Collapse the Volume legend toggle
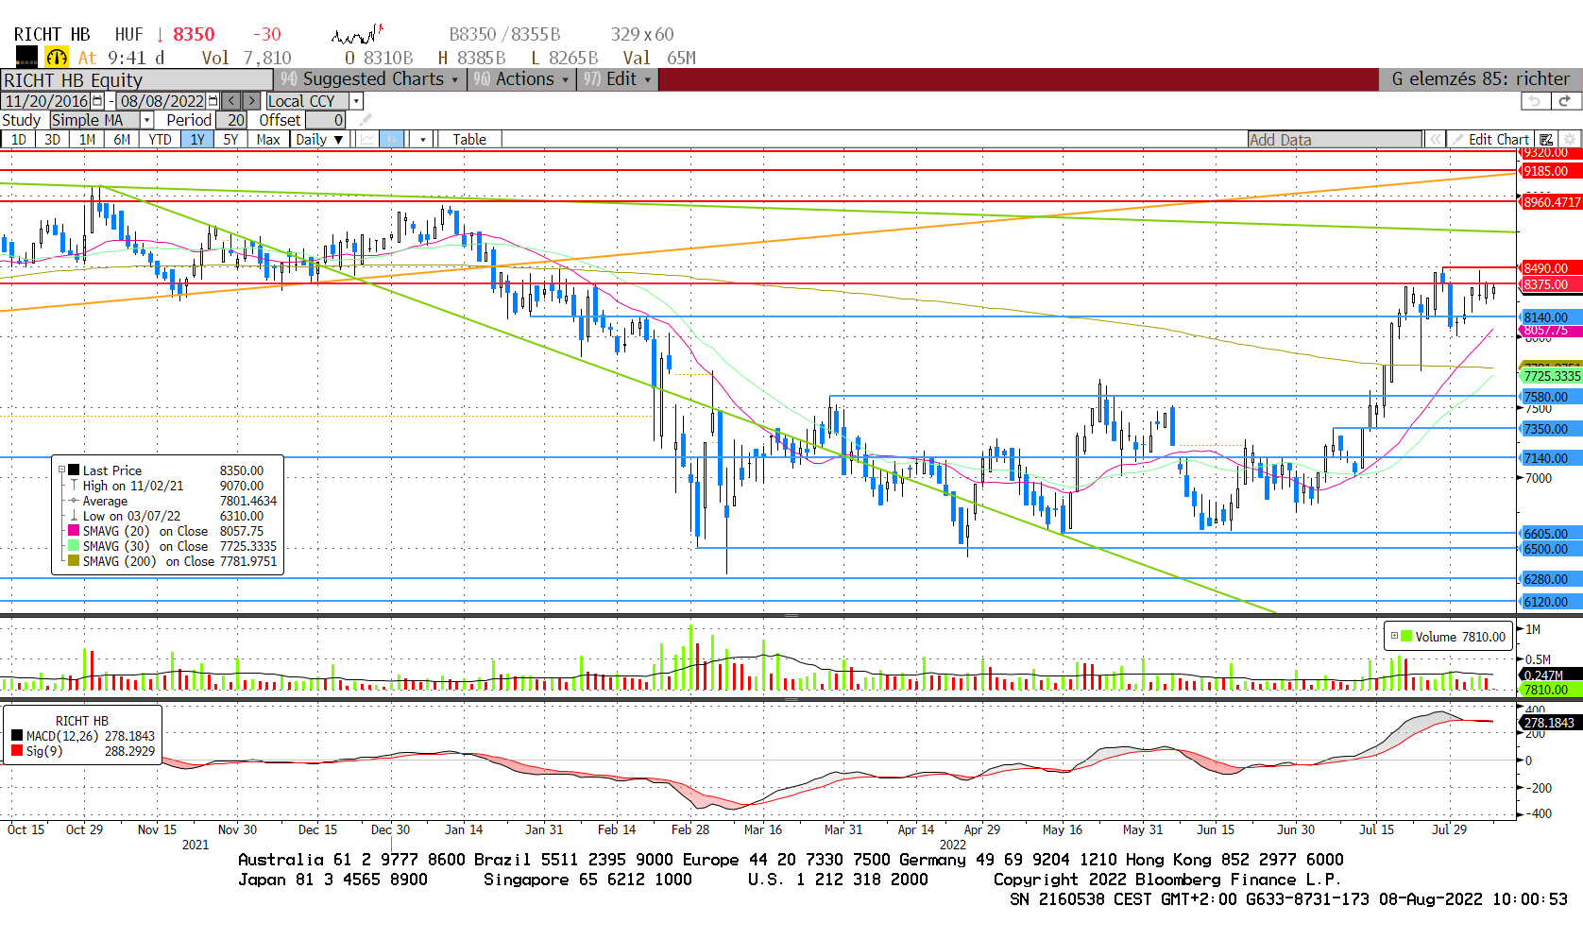 pos(1394,636)
